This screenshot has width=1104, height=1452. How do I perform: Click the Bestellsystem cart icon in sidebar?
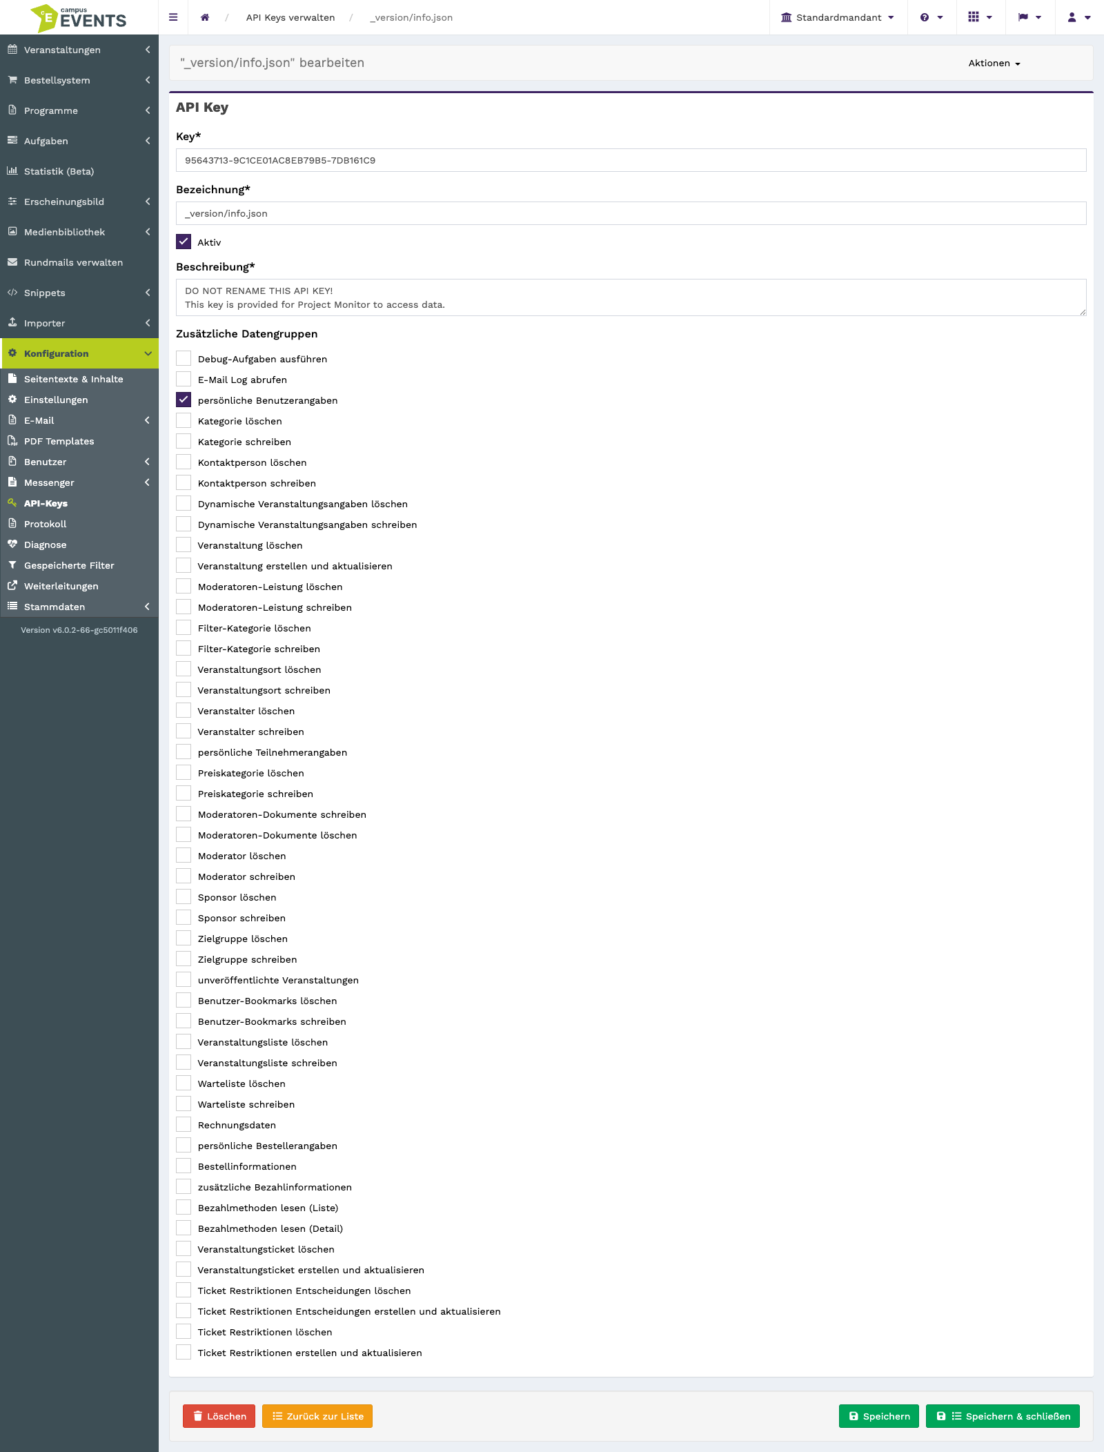(12, 80)
